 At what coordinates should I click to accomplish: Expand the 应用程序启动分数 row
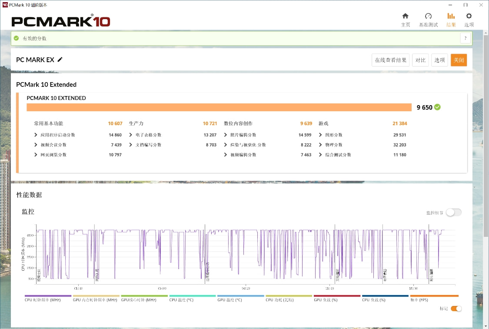36,135
